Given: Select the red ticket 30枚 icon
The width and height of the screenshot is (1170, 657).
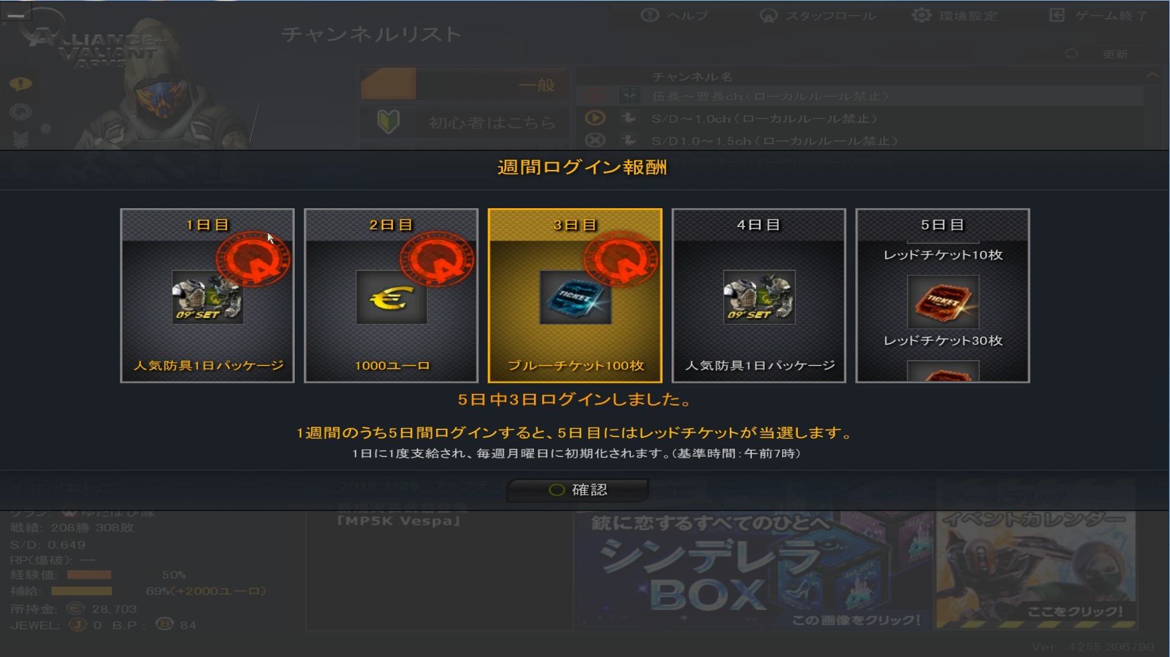Looking at the screenshot, I should click(942, 302).
